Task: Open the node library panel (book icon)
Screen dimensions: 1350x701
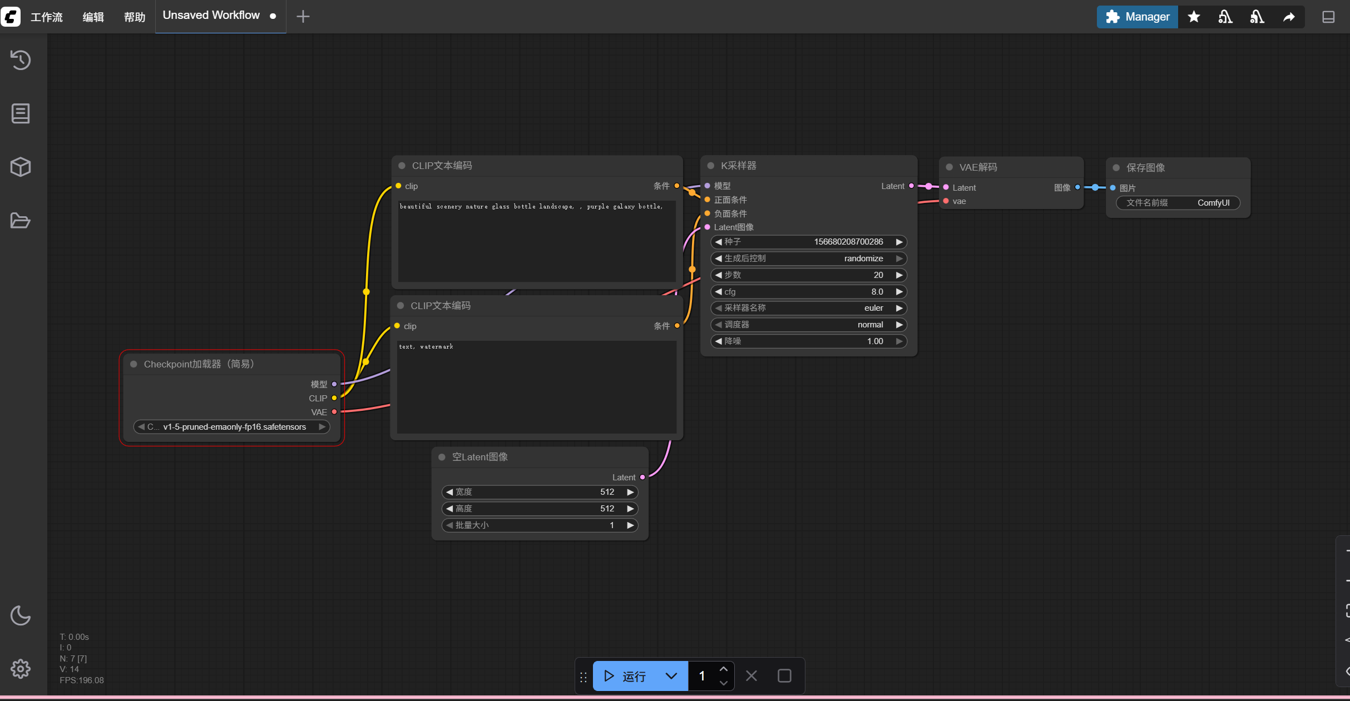Action: pos(20,113)
